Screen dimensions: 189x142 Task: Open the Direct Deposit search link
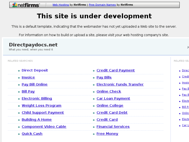35,70
